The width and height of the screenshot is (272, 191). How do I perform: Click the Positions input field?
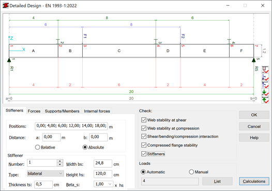pos(71,126)
